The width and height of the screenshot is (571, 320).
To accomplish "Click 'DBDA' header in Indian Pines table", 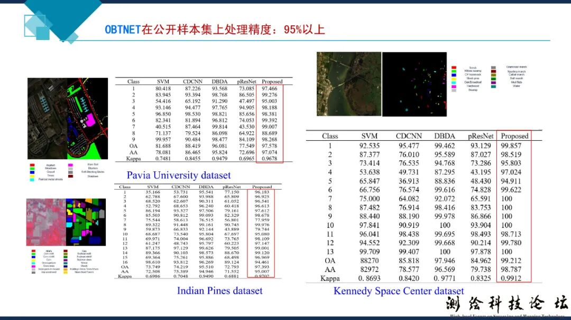I will (206, 187).
